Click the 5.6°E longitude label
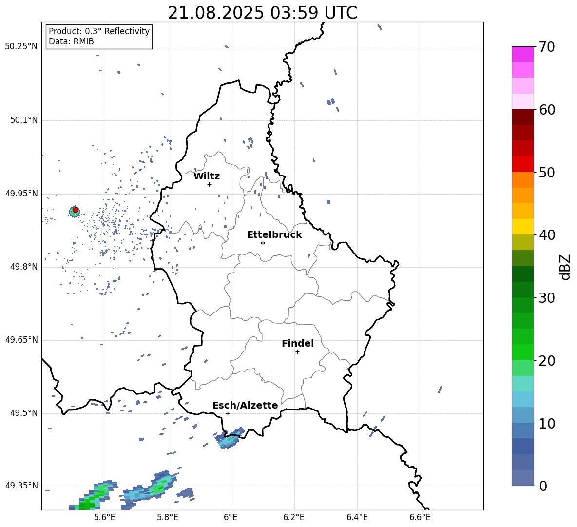The height and width of the screenshot is (527, 577). click(x=104, y=517)
